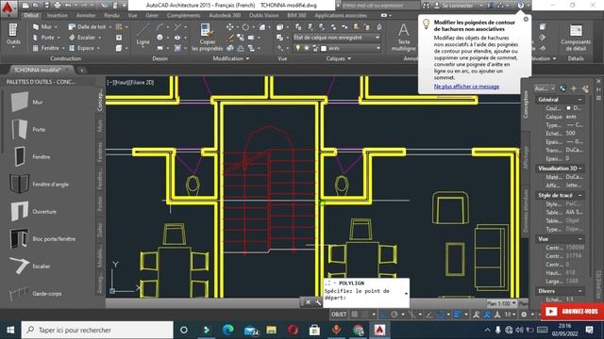Collapse the Style de tracé section
The image size is (604, 339).
pos(579,195)
